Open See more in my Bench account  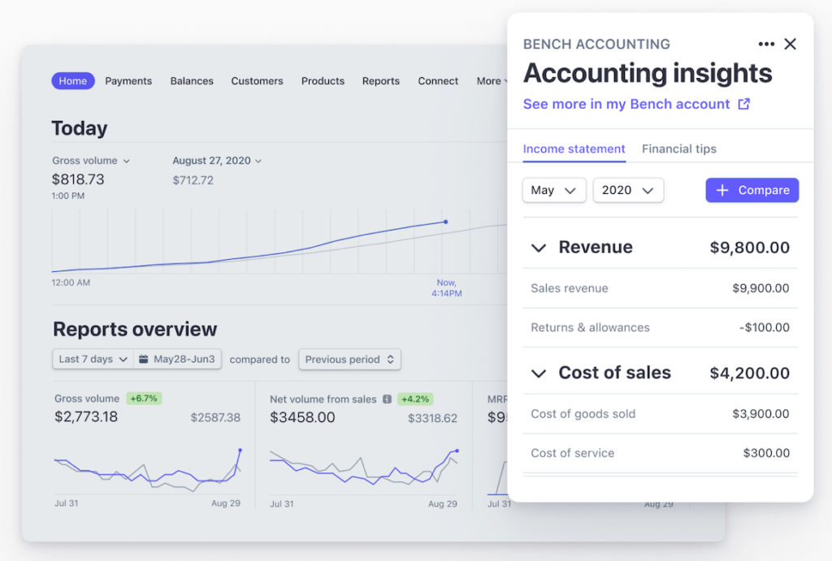tap(636, 104)
